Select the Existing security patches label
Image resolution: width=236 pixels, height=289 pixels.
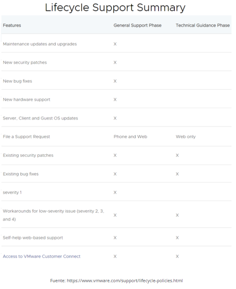pyautogui.click(x=28, y=156)
